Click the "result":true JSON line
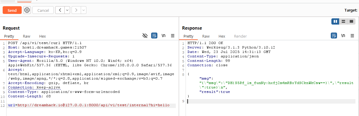Image resolution: width=359 pixels, height=116 pixels. click(x=215, y=92)
